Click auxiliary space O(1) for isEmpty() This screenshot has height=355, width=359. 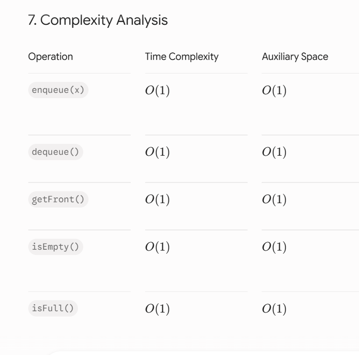click(274, 247)
